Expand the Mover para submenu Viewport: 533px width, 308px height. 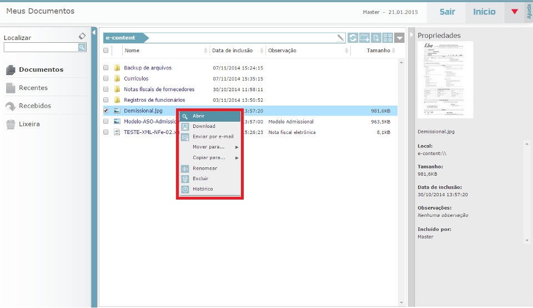[x=209, y=147]
